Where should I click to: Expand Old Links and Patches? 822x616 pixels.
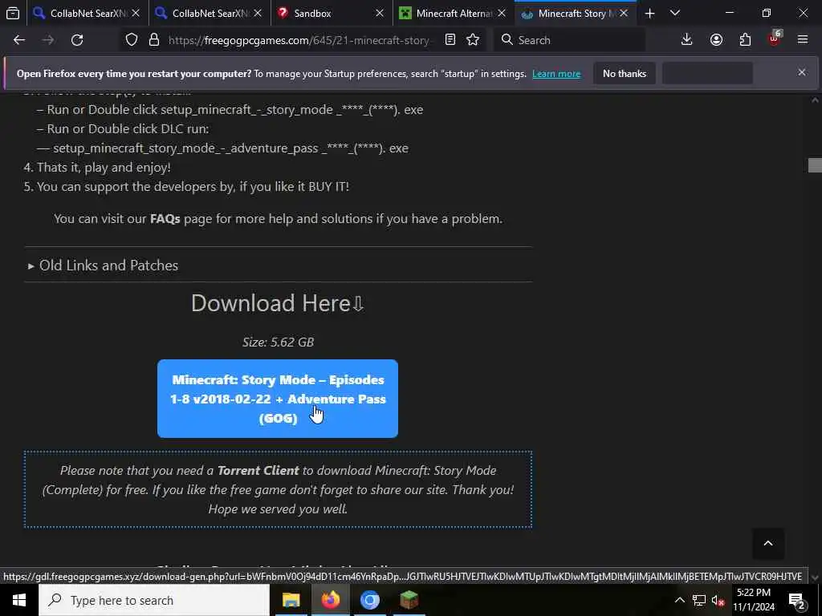click(104, 265)
